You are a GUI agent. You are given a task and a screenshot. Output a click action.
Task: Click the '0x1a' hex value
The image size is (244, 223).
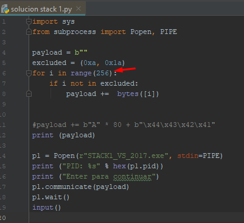(x=113, y=63)
